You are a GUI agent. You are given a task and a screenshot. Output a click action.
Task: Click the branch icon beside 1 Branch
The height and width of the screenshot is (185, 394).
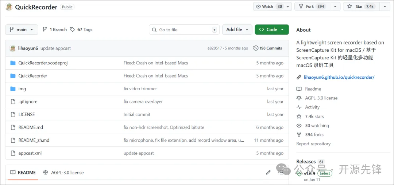(x=45, y=29)
